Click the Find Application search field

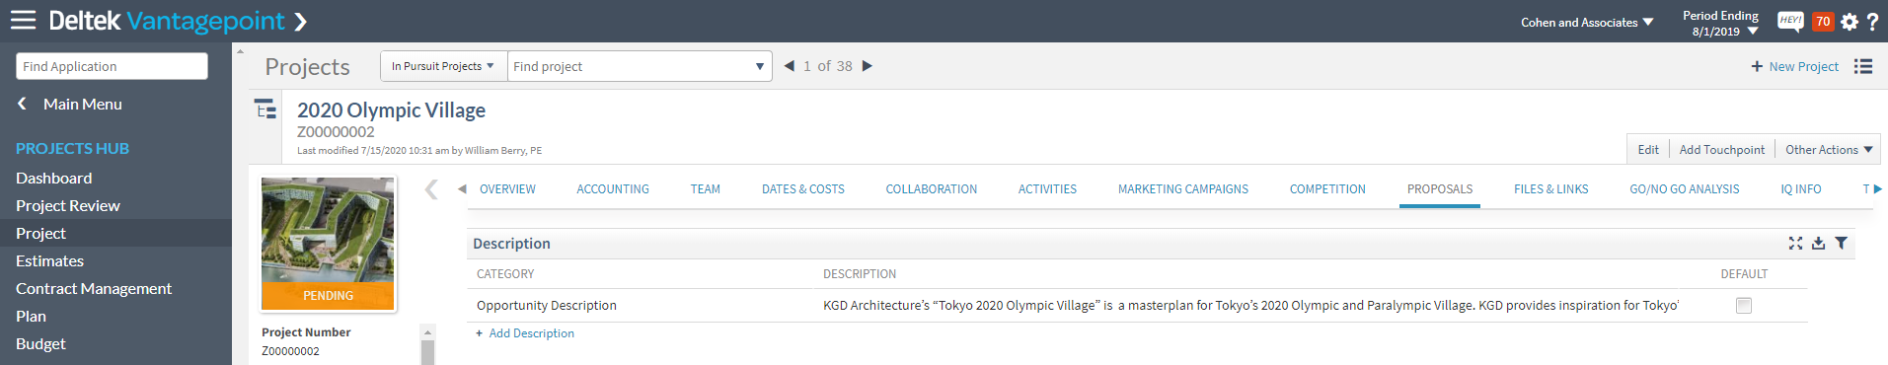pyautogui.click(x=112, y=66)
